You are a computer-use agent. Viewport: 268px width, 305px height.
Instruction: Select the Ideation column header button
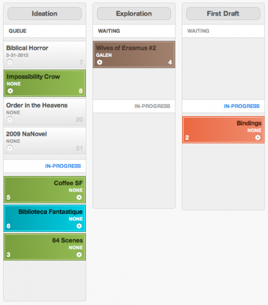tap(44, 13)
